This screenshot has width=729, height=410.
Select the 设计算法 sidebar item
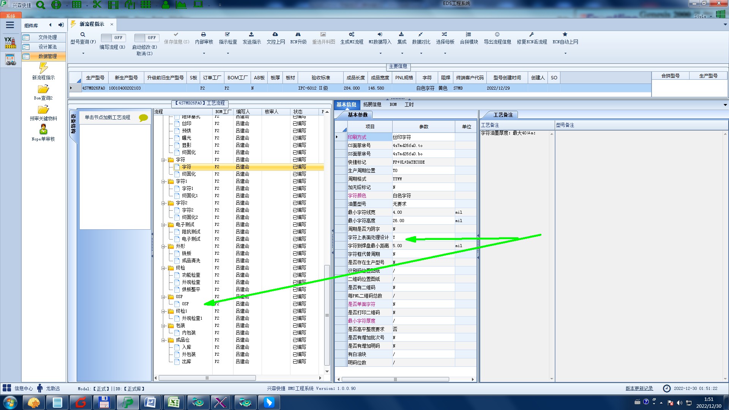(43, 47)
